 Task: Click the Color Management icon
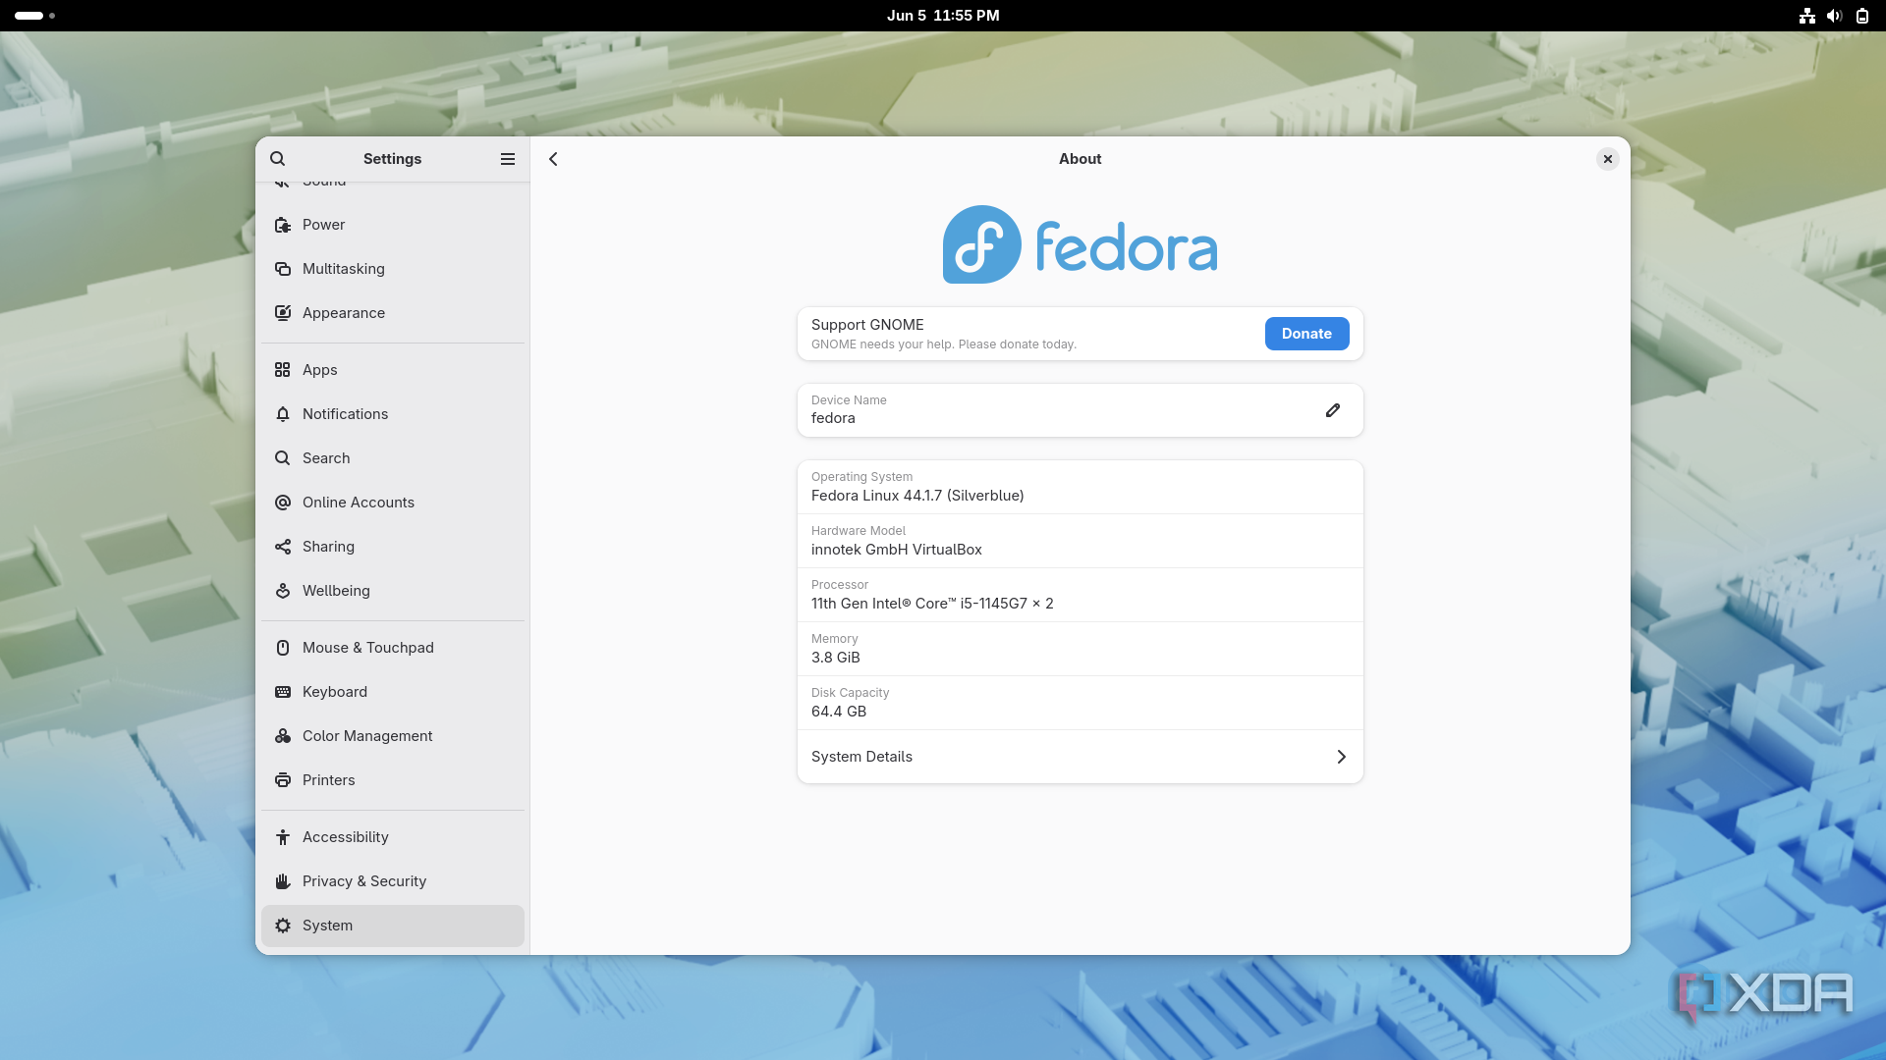283,736
